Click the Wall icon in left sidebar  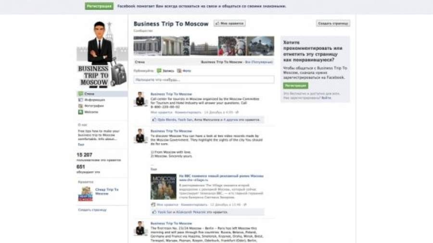point(81,94)
